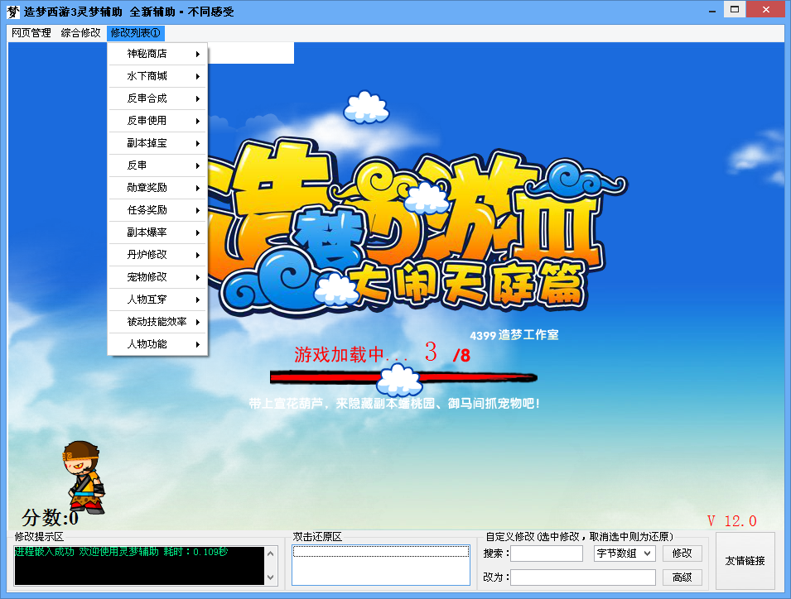This screenshot has width=791, height=599.
Task: Choose 勋章奖励 from the list
Action: tap(157, 188)
